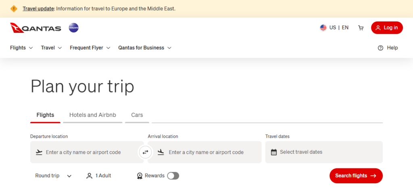Click the calendar icon in Travel dates
The width and height of the screenshot is (413, 189).
tap(274, 152)
